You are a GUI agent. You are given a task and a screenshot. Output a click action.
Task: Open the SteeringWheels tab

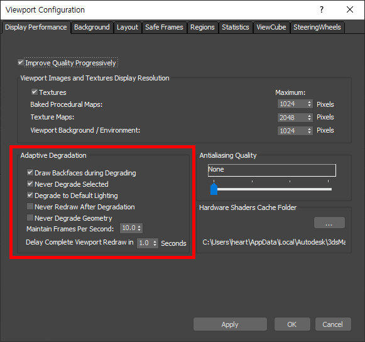(317, 27)
